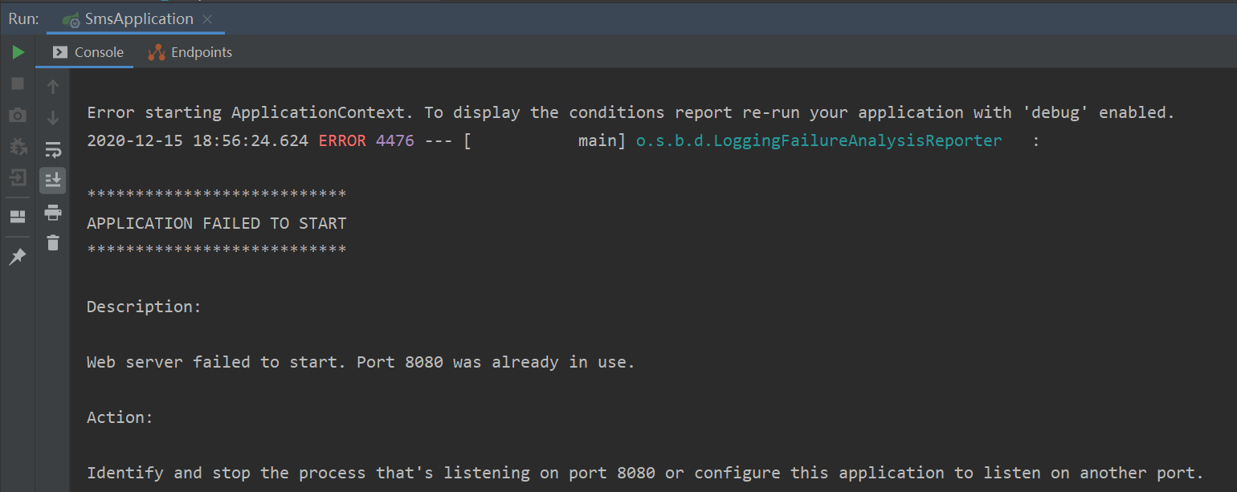Screen dimensions: 1237x492
Task: Clear all console output with trash icon
Action: (52, 242)
